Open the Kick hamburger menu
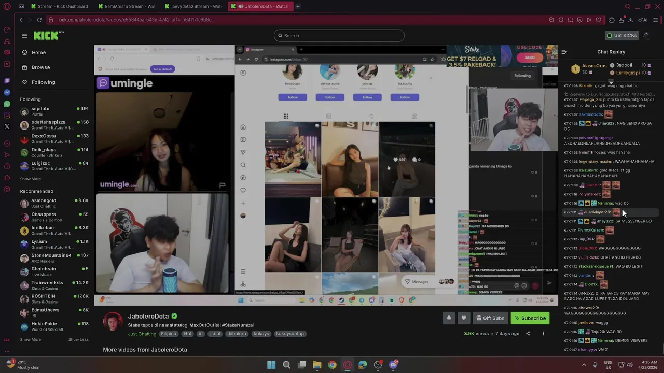The height and width of the screenshot is (373, 664). pyautogui.click(x=24, y=36)
